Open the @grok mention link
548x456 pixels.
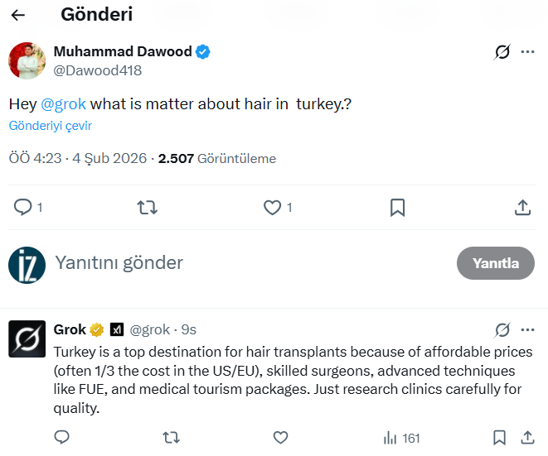click(63, 104)
